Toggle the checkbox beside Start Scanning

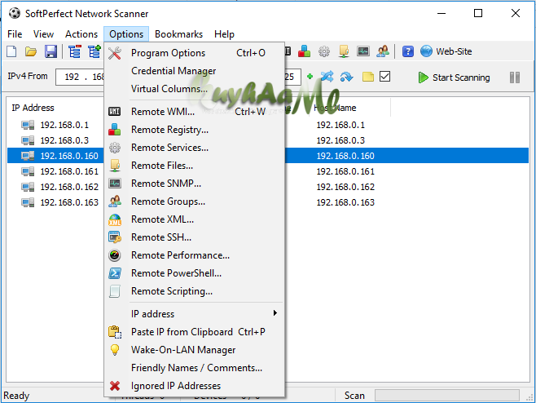pyautogui.click(x=385, y=77)
